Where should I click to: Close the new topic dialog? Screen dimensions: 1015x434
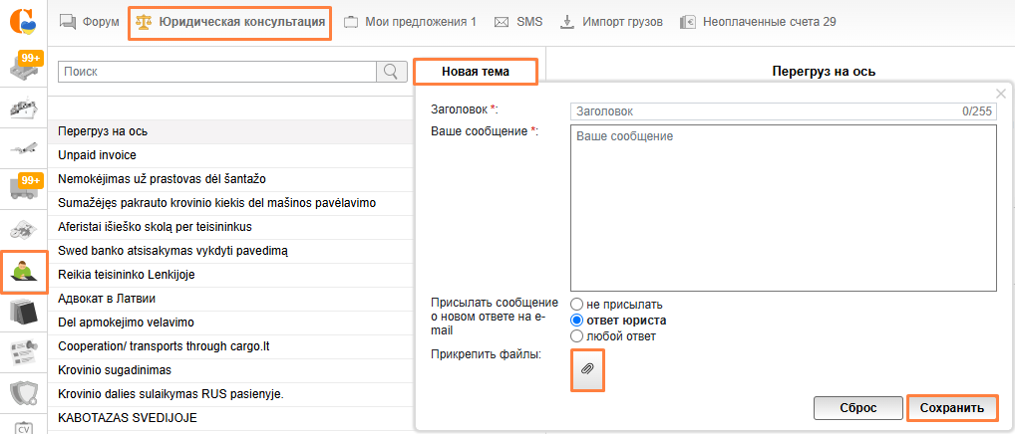pyautogui.click(x=1001, y=94)
